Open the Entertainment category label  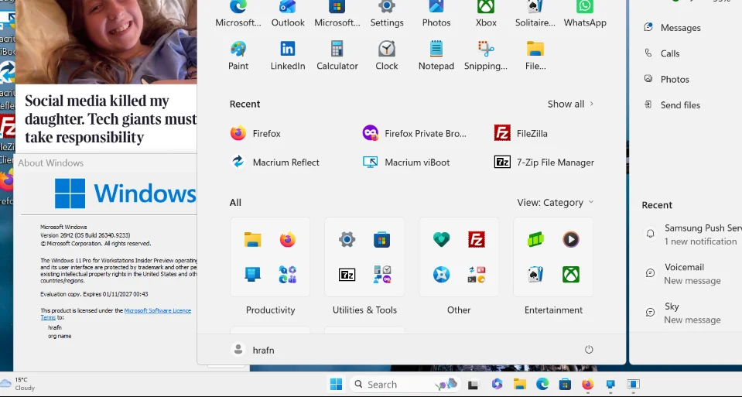(x=553, y=310)
